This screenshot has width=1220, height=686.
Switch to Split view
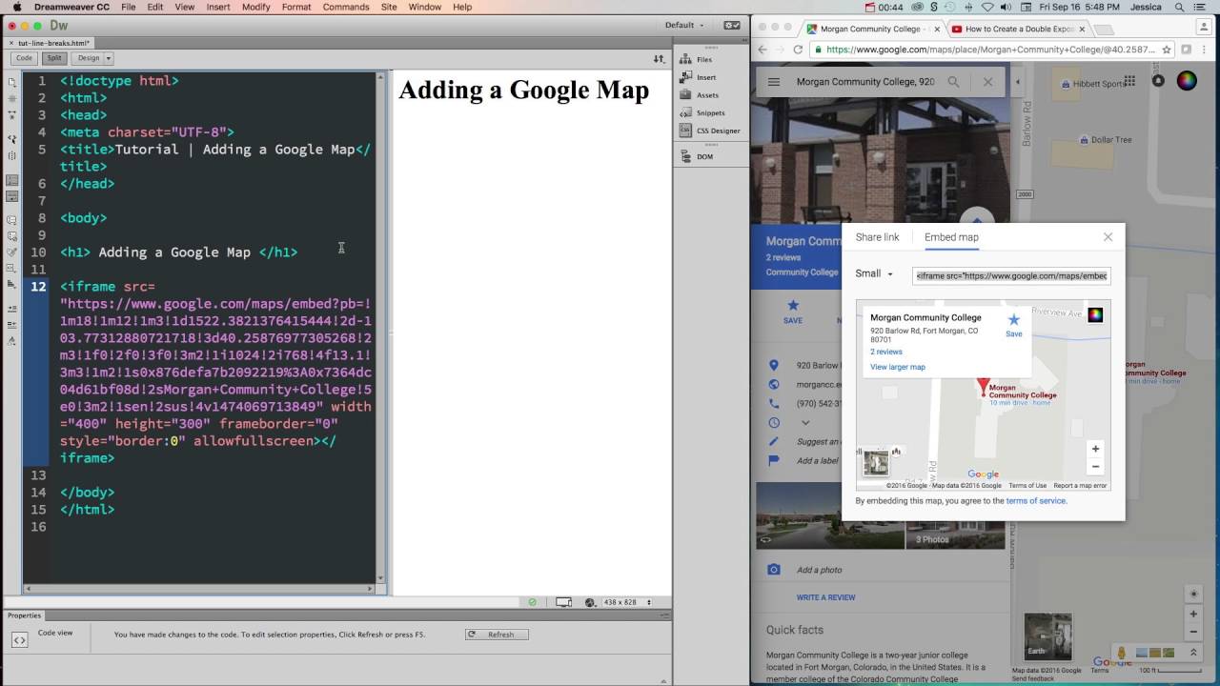coord(54,58)
